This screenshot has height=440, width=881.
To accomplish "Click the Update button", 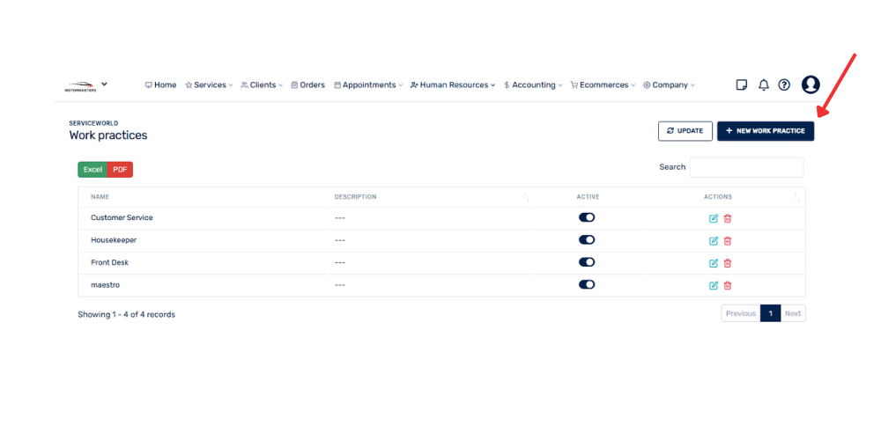I will [x=685, y=131].
